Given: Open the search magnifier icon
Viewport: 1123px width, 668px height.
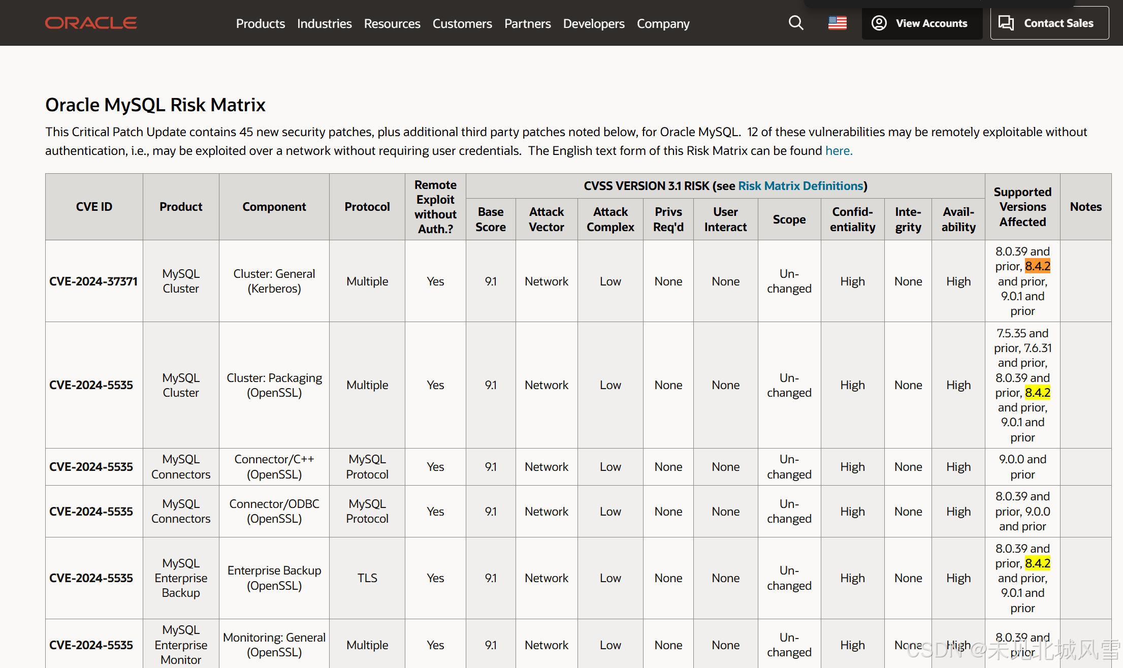Looking at the screenshot, I should point(796,23).
